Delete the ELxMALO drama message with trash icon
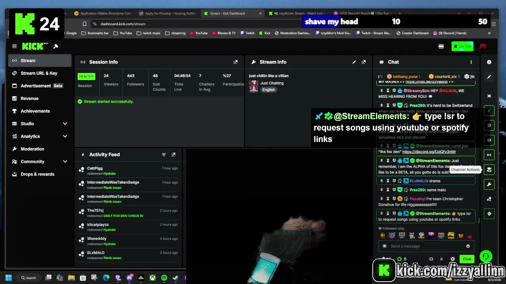506x284 pixels. click(381, 181)
